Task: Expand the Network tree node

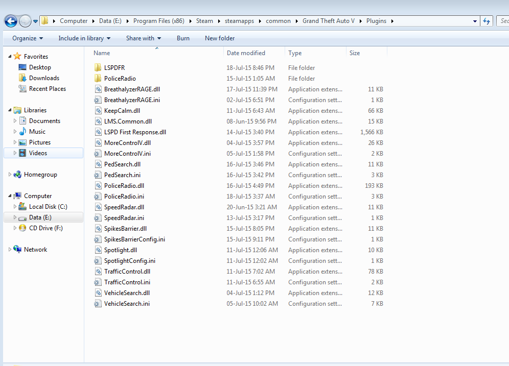Action: tap(10, 249)
